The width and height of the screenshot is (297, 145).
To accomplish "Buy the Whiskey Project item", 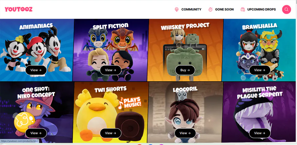I will tap(185, 70).
